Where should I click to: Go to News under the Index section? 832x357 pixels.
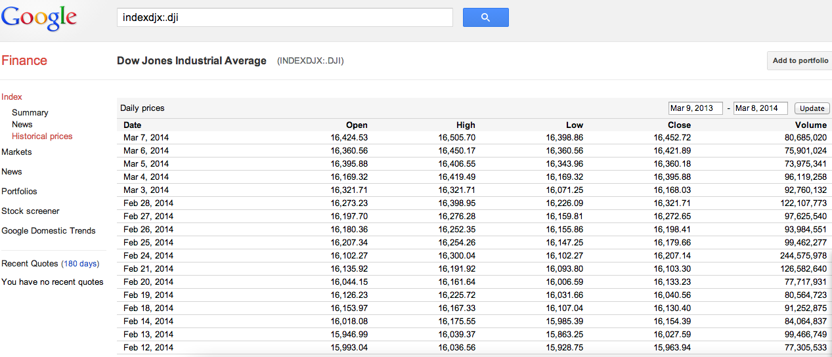[x=22, y=124]
